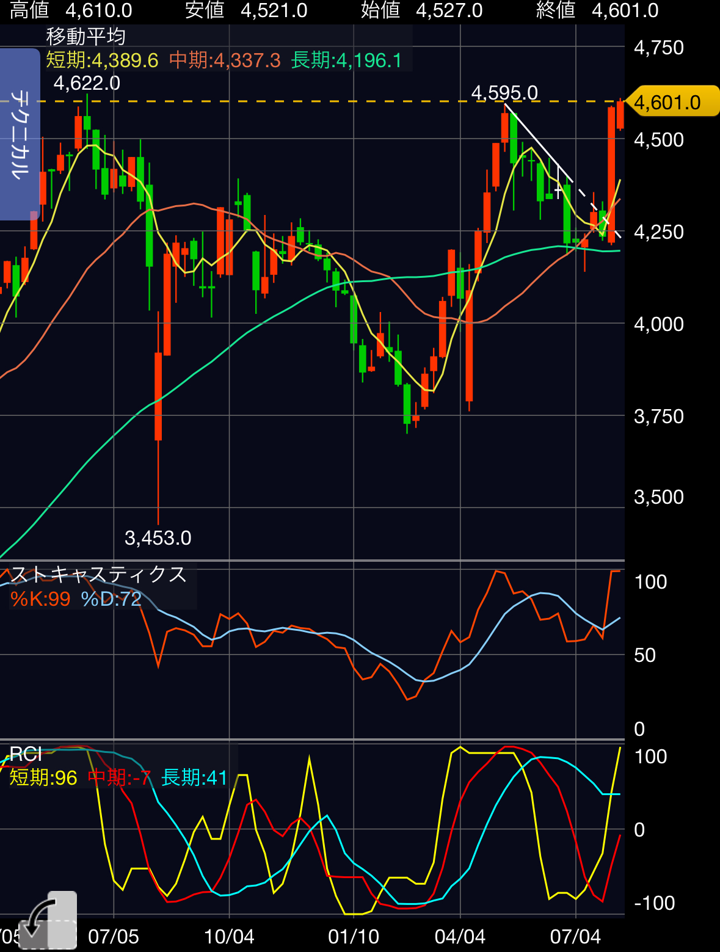The image size is (720, 952).
Task: Tap the 中期:4,337.3 moving average value
Action: [x=225, y=60]
